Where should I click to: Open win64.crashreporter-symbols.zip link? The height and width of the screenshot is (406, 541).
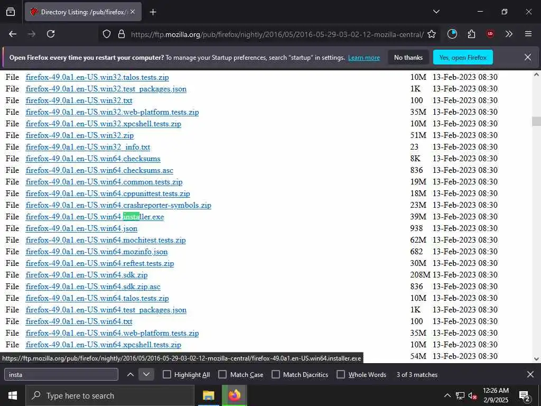(x=118, y=206)
